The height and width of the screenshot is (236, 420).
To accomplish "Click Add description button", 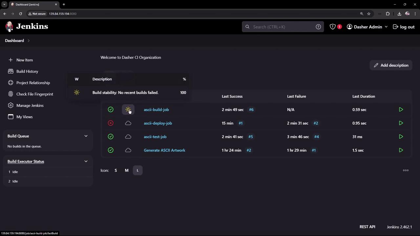I will tap(391, 65).
